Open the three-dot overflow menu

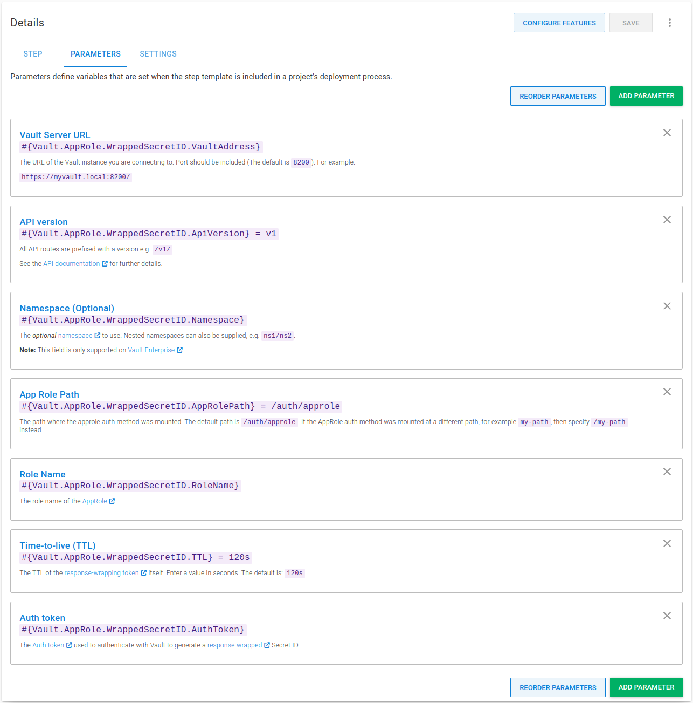669,23
